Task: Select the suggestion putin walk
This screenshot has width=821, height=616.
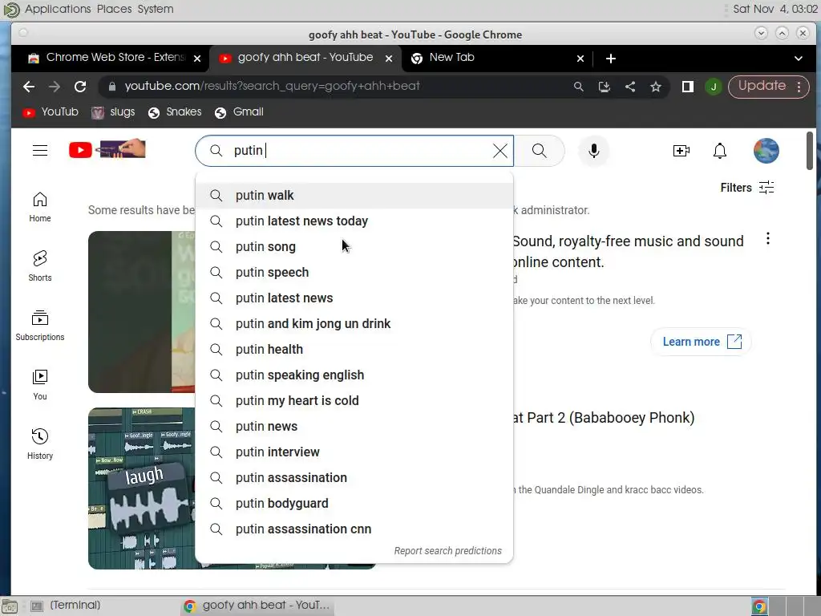Action: (354, 196)
